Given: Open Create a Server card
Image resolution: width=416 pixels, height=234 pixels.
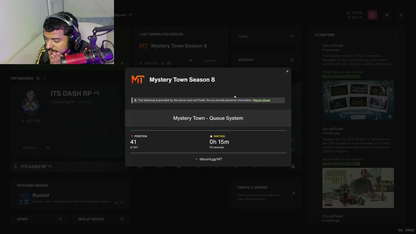Looking at the screenshot, I should [266, 193].
